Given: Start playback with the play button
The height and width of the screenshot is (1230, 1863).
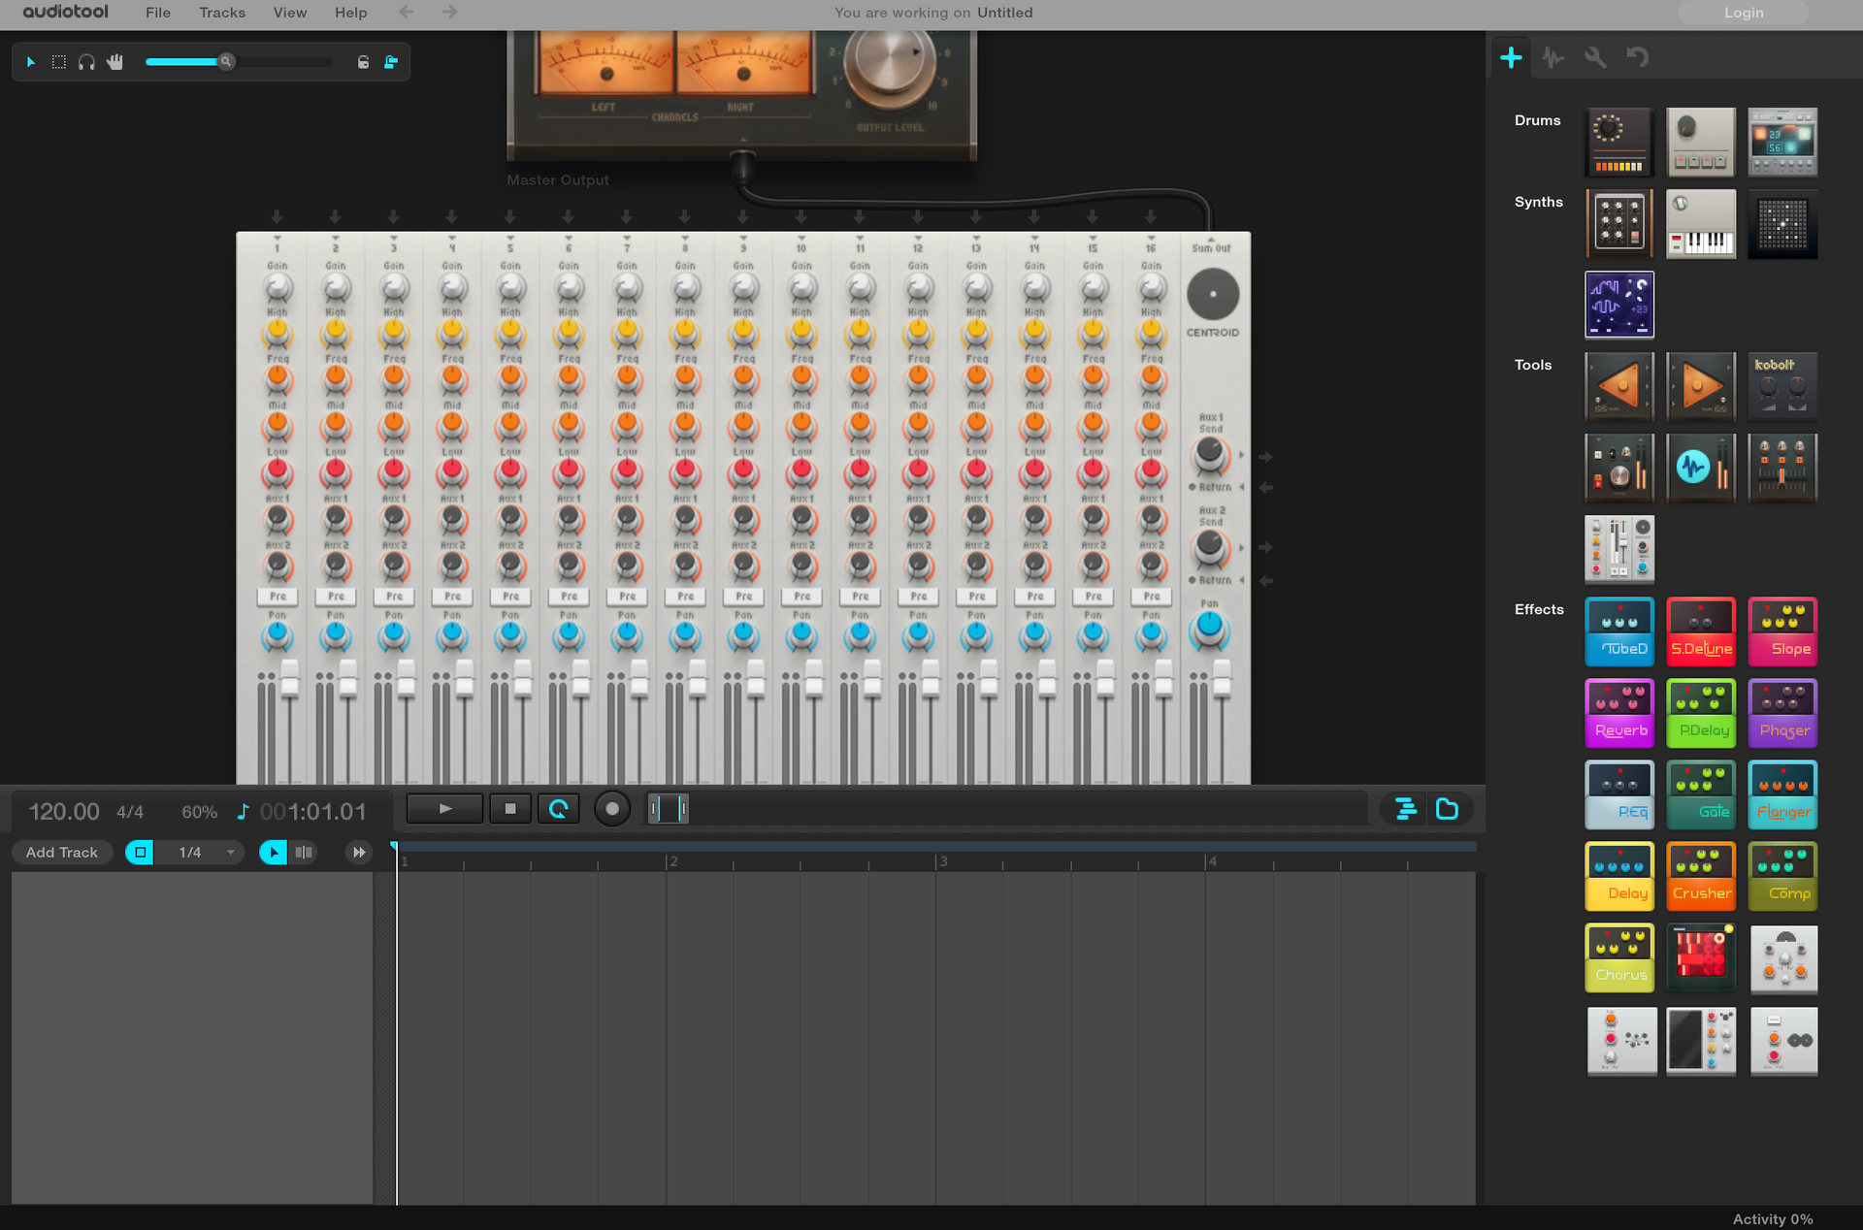Looking at the screenshot, I should [445, 808].
